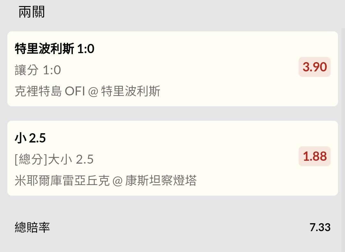
Task: Click the gray 2.5 value after [總分]大小
Action: click(85, 159)
